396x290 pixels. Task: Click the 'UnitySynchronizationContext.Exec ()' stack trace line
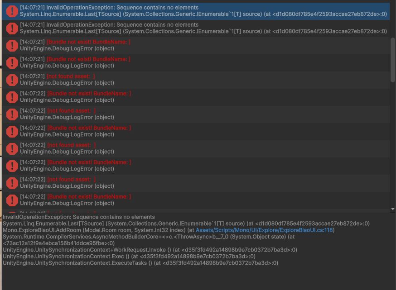click(129, 256)
